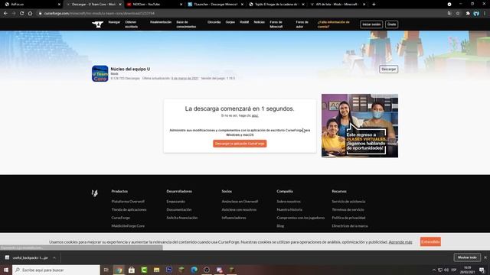Click the Descargar button in mod header

click(x=389, y=70)
